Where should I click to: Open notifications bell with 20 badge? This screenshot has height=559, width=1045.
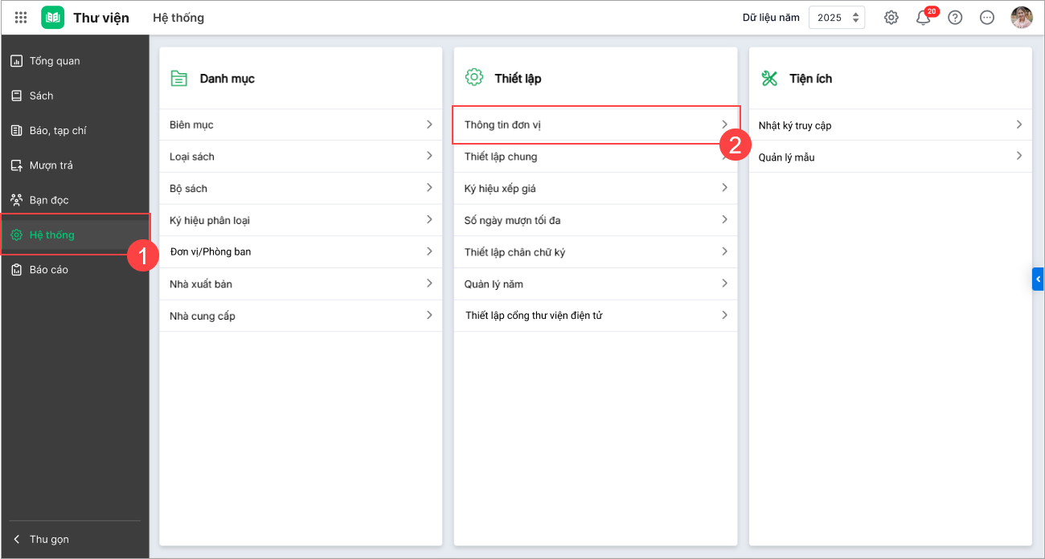[923, 18]
